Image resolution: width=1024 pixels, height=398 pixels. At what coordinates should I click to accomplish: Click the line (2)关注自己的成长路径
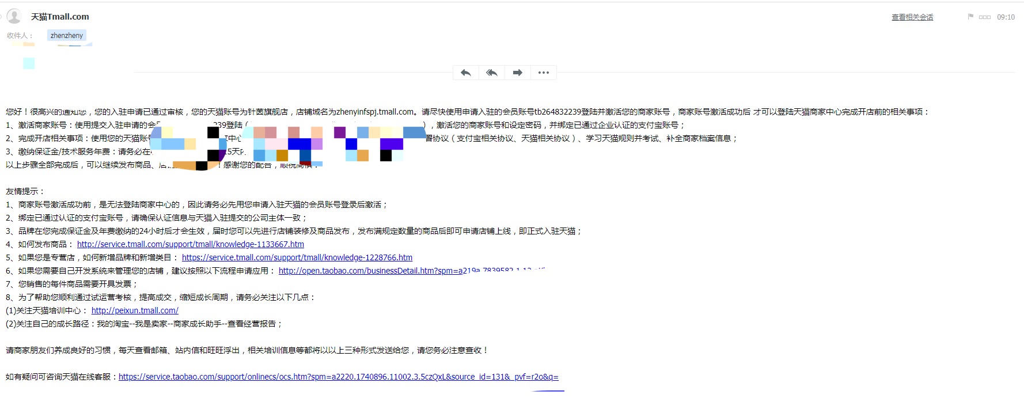coord(145,324)
